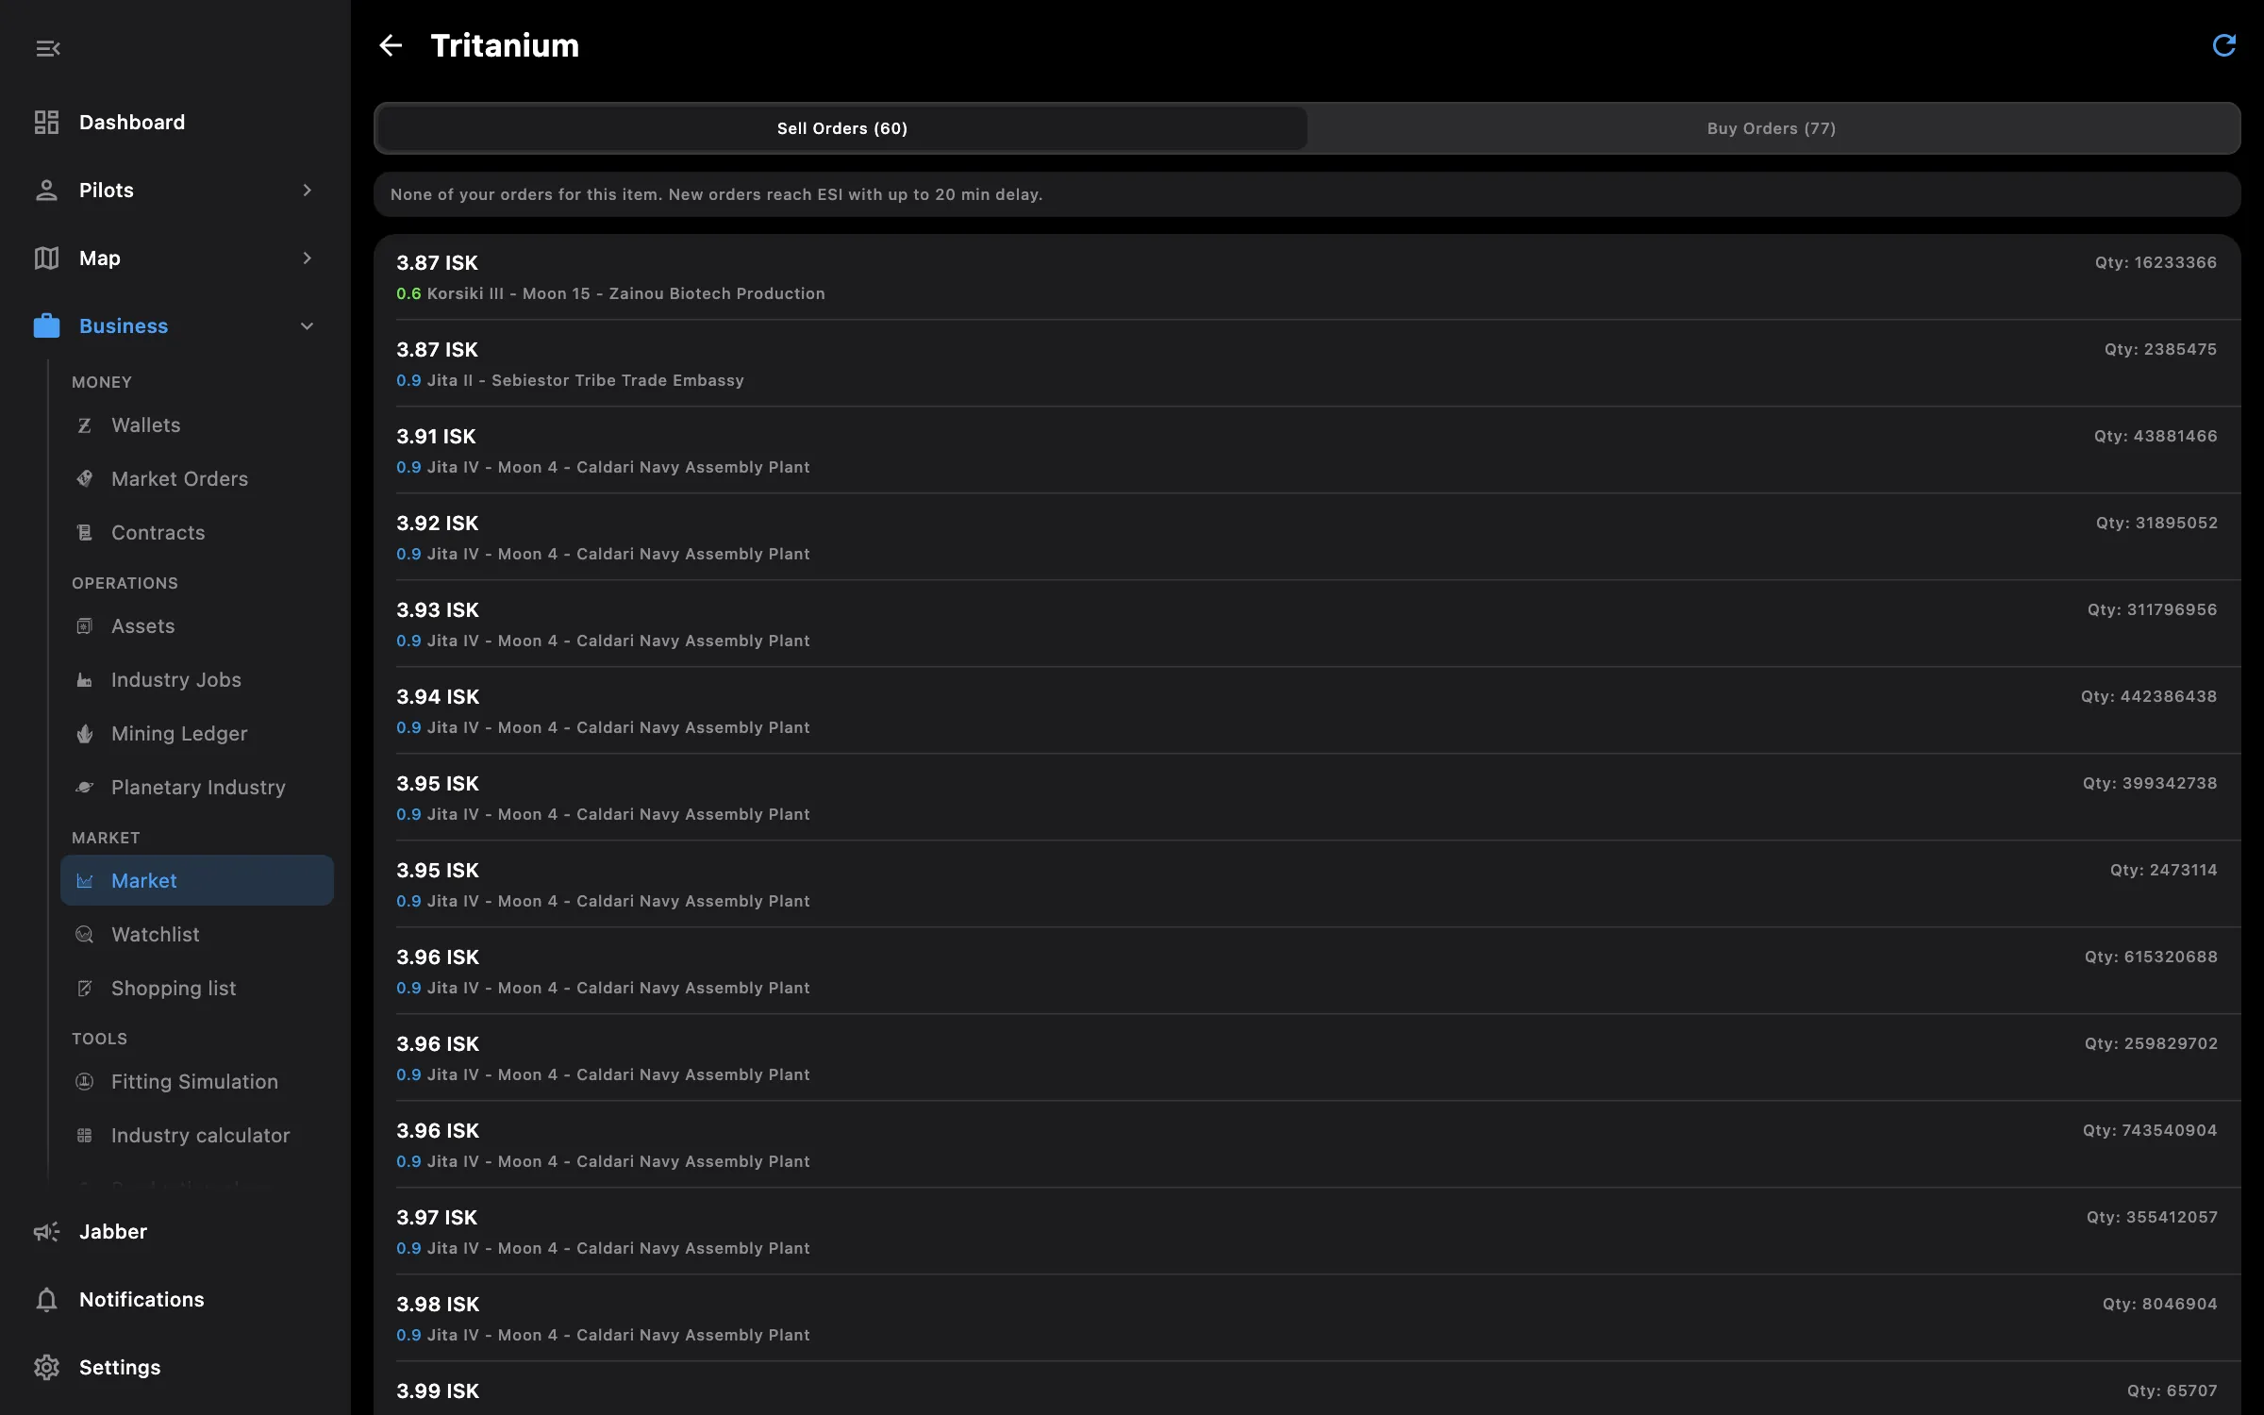Expand the Pilots submenu chevron
2264x1415 pixels.
tap(307, 190)
